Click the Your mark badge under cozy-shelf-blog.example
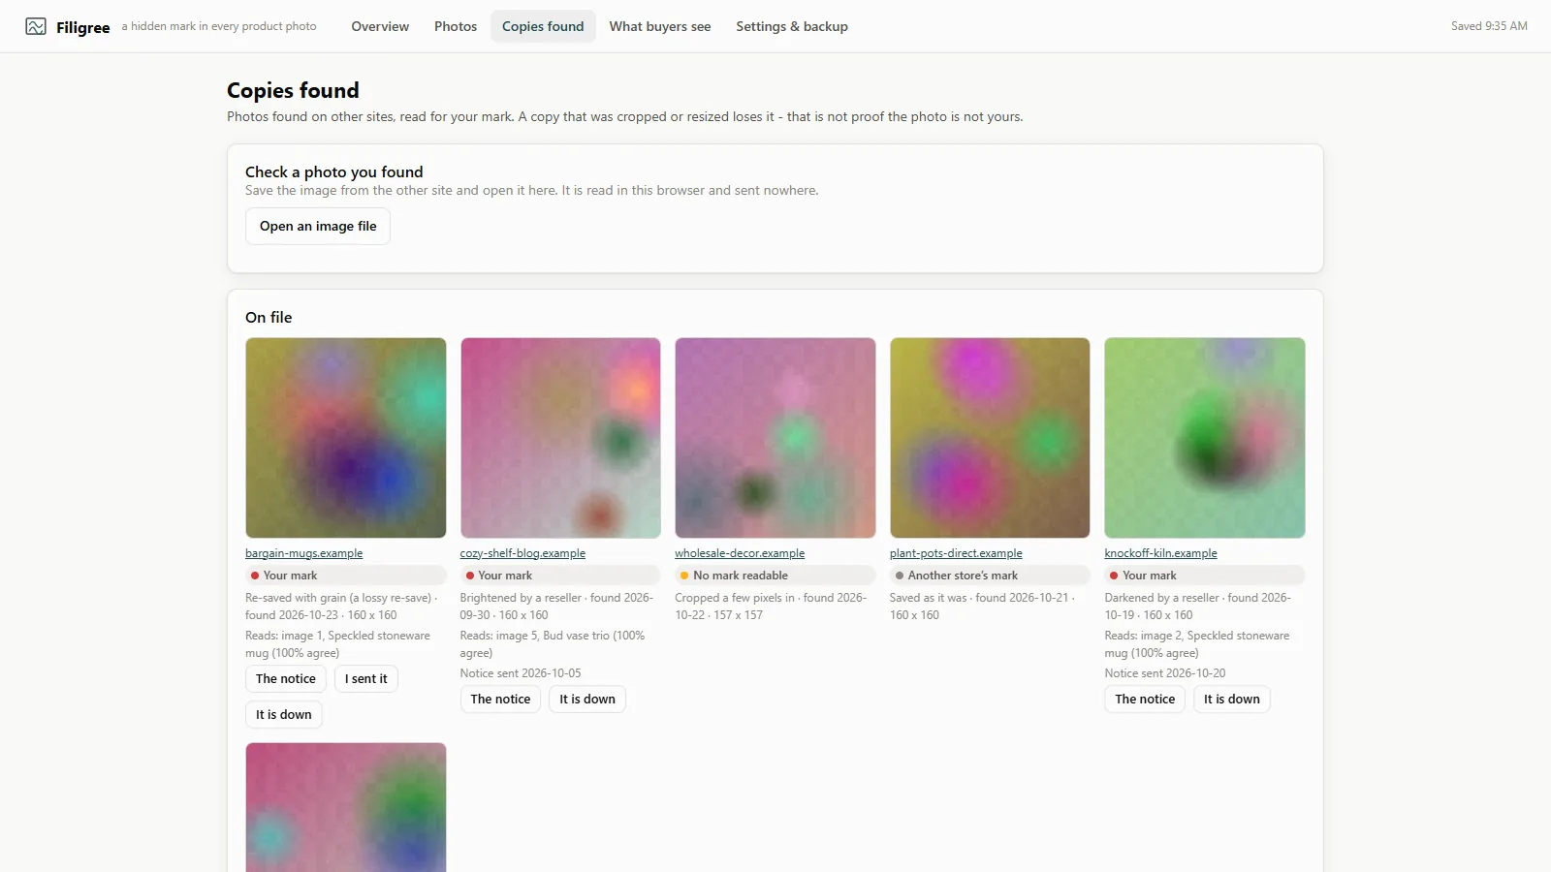The width and height of the screenshot is (1551, 872). click(x=560, y=576)
